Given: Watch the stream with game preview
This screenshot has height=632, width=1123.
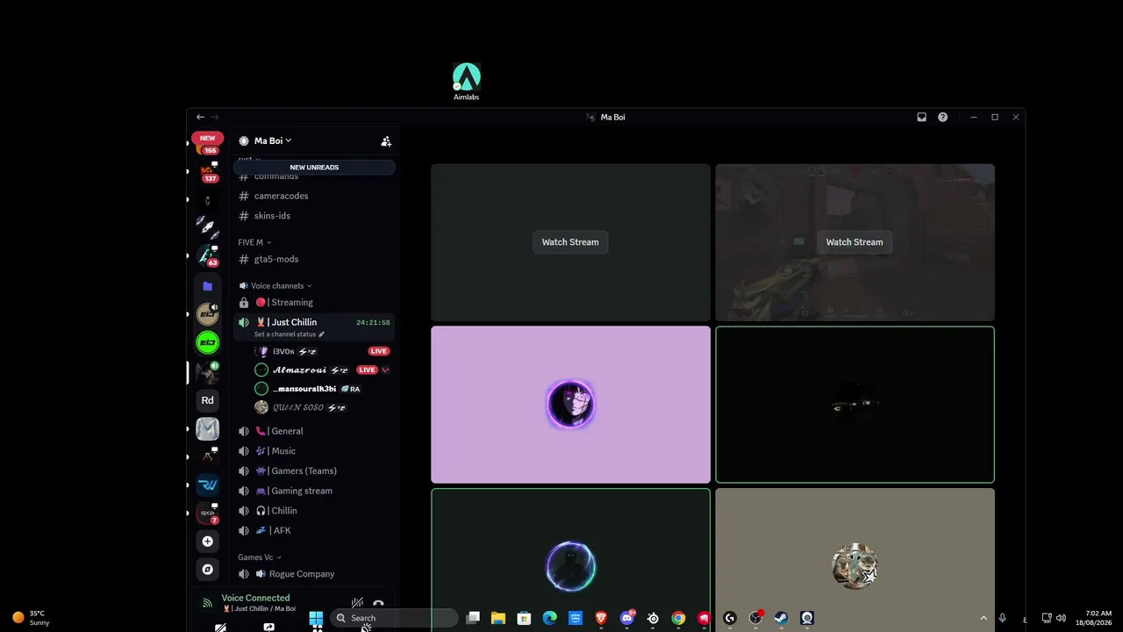Looking at the screenshot, I should pos(855,242).
